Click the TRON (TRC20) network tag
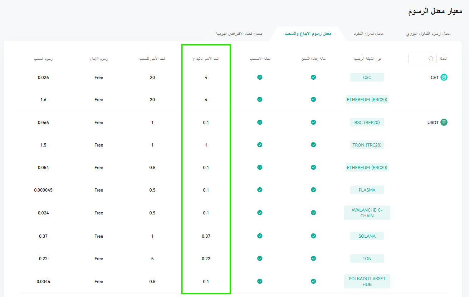The width and height of the screenshot is (469, 297). pos(367,145)
